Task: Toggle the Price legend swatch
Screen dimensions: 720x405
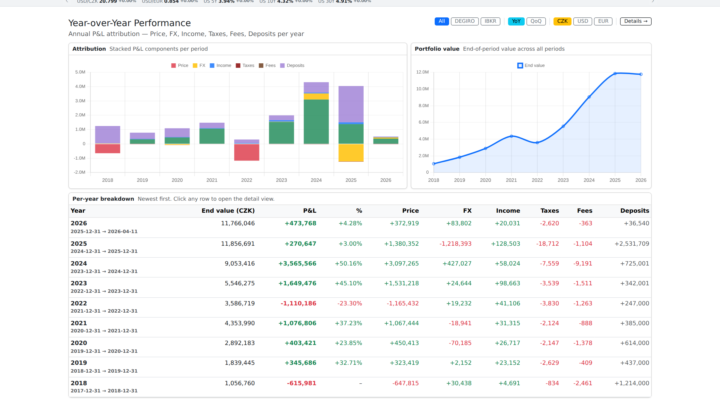Action: (173, 65)
